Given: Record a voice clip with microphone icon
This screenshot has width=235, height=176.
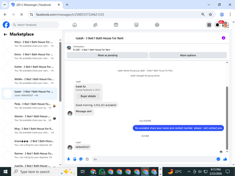Looking at the screenshot, I should point(69,159).
